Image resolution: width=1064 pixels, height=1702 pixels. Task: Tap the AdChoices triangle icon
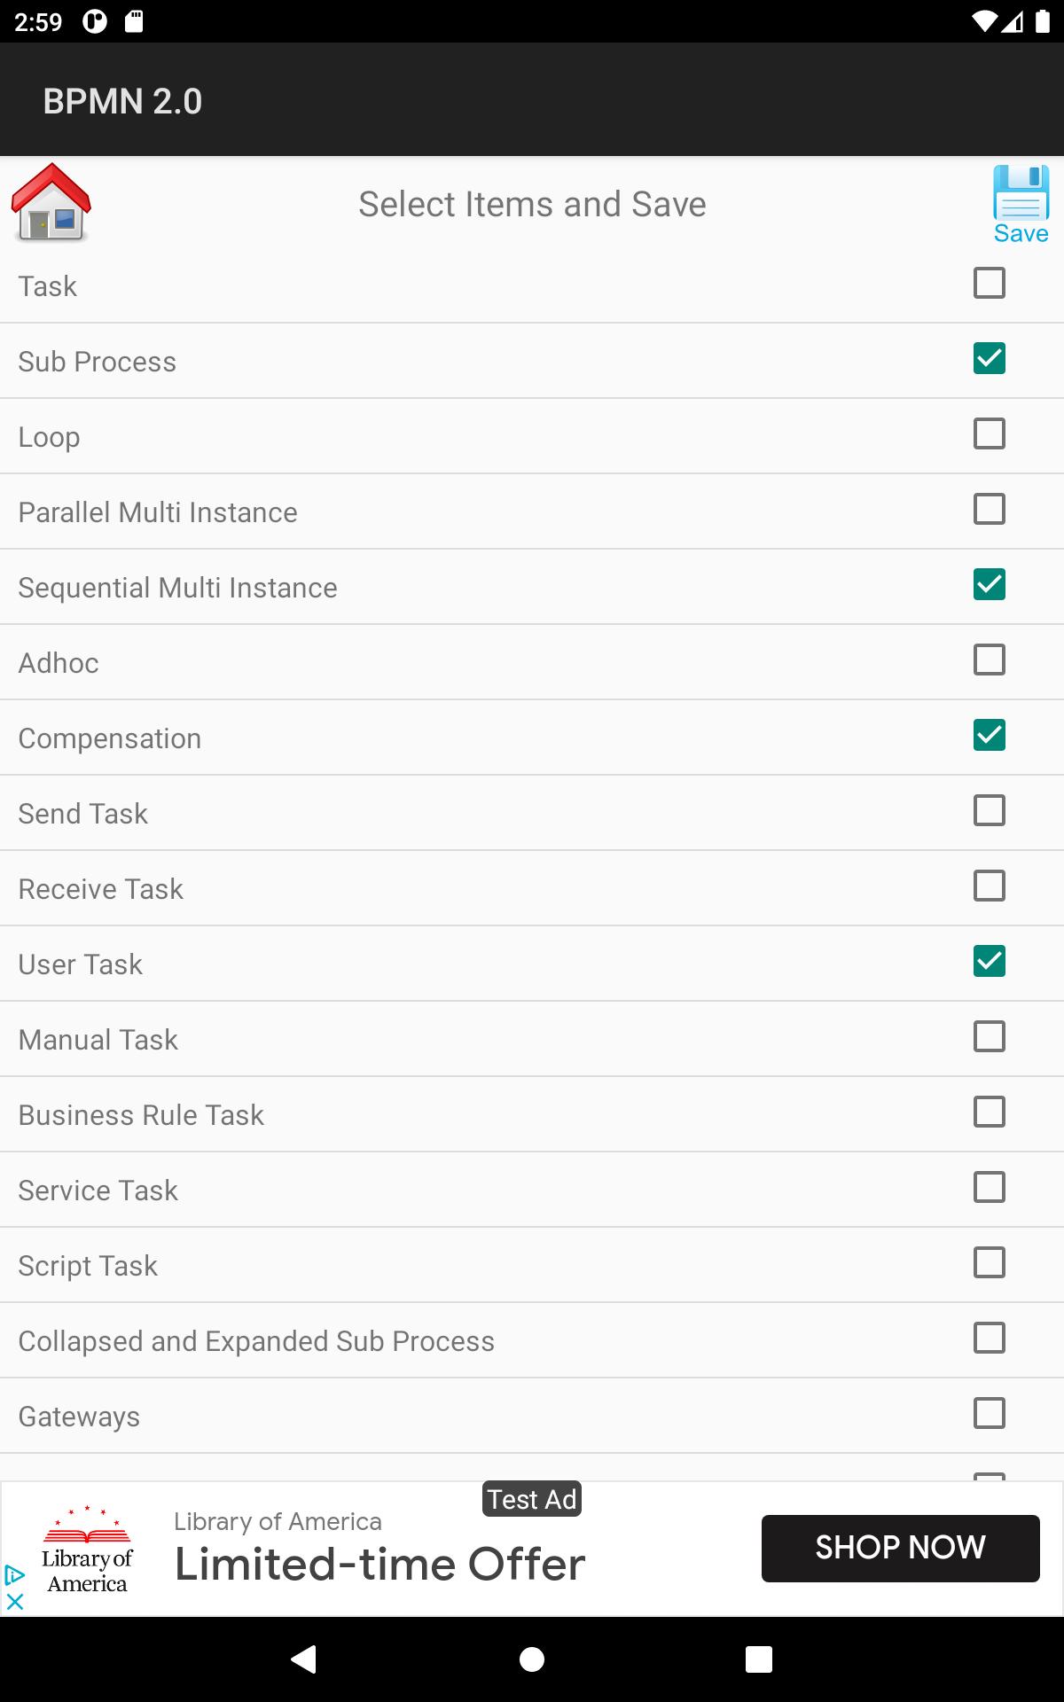pyautogui.click(x=15, y=1575)
